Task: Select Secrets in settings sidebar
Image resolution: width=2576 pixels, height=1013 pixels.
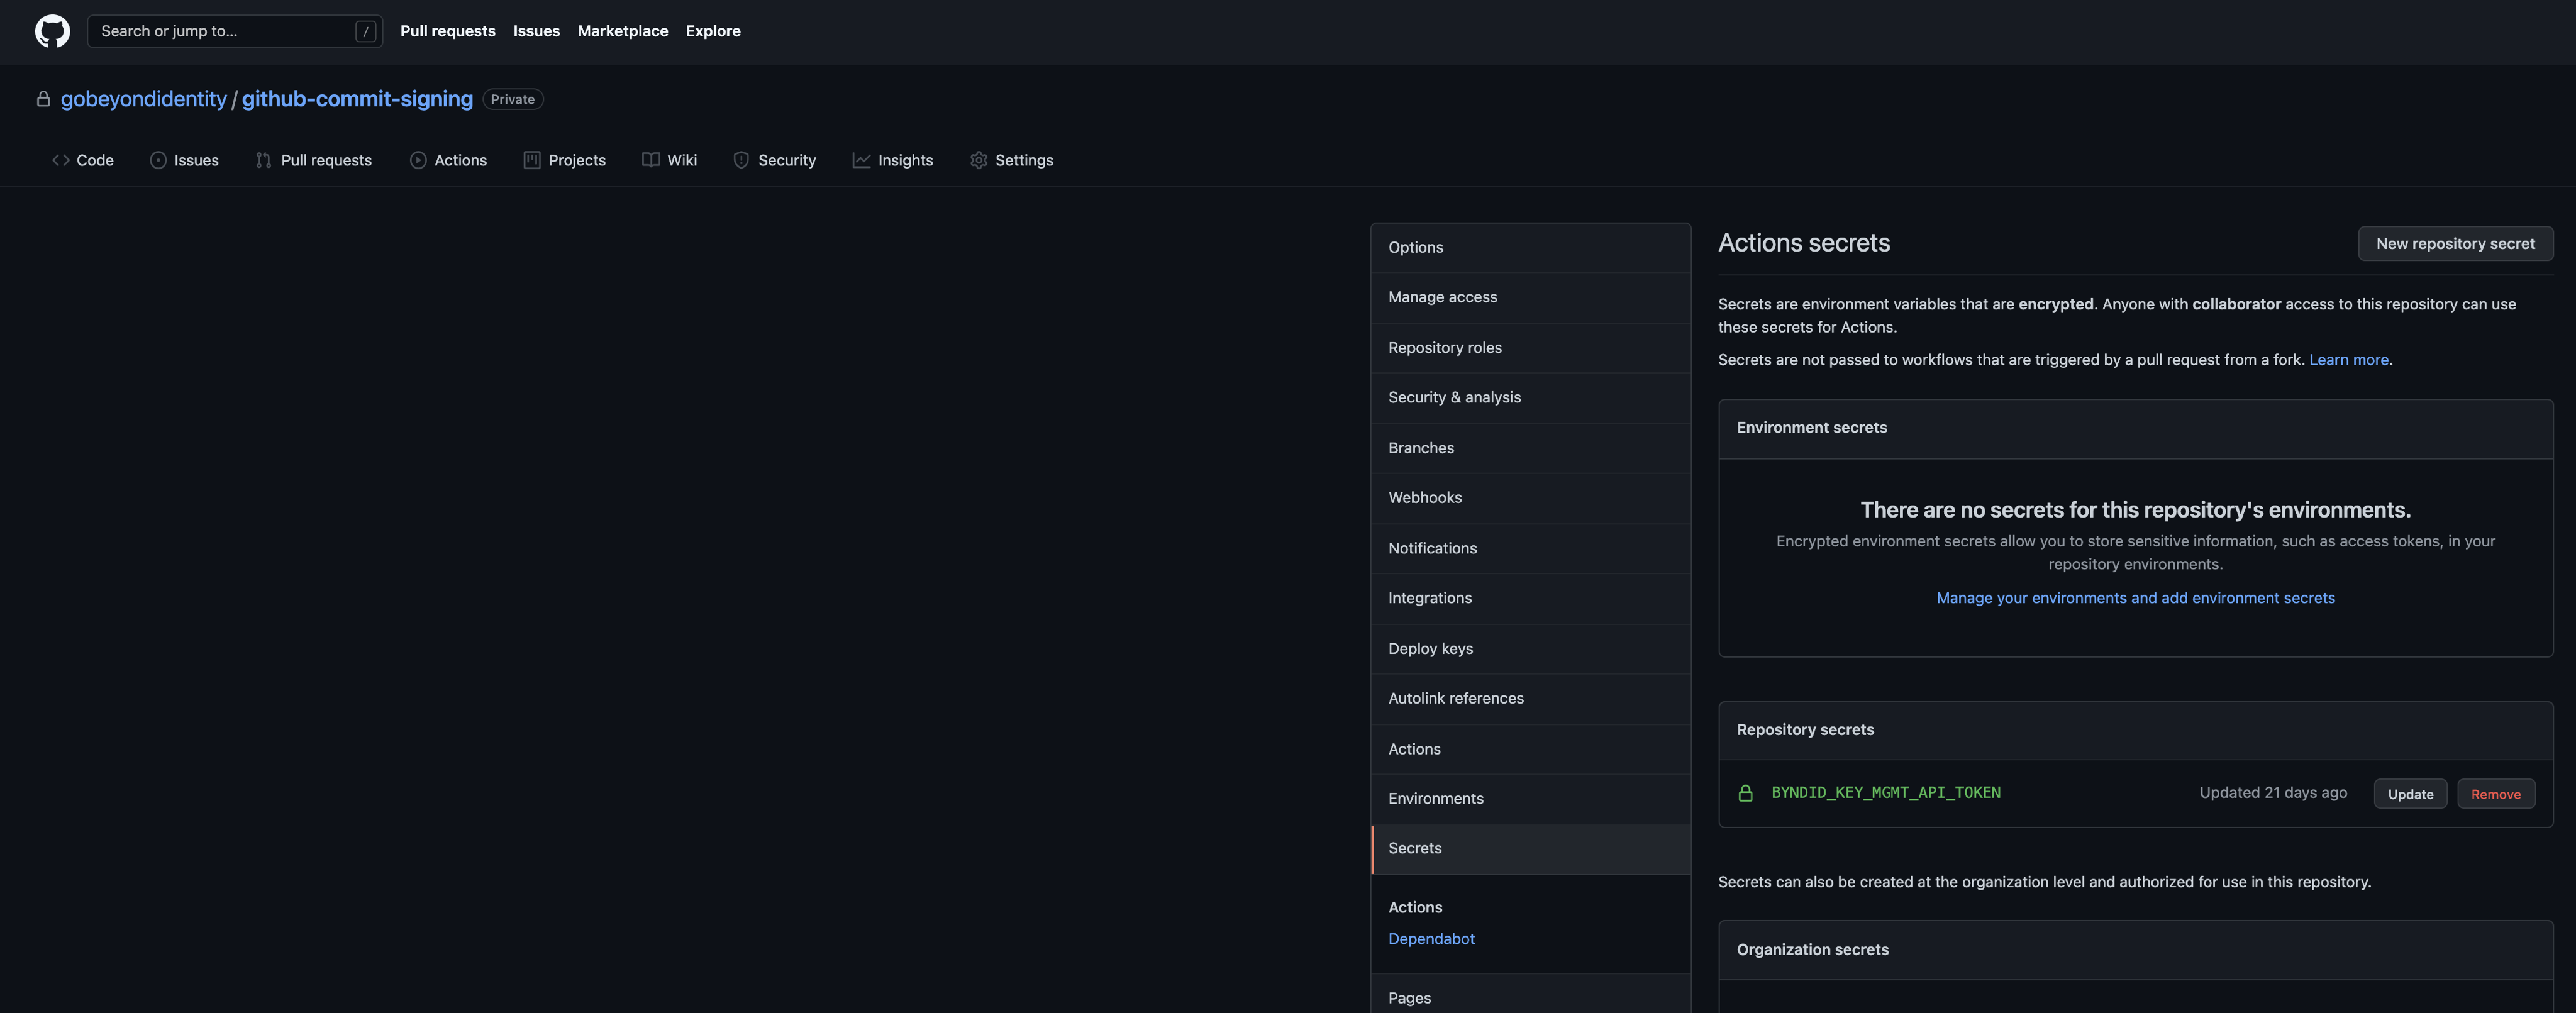Action: click(1531, 849)
